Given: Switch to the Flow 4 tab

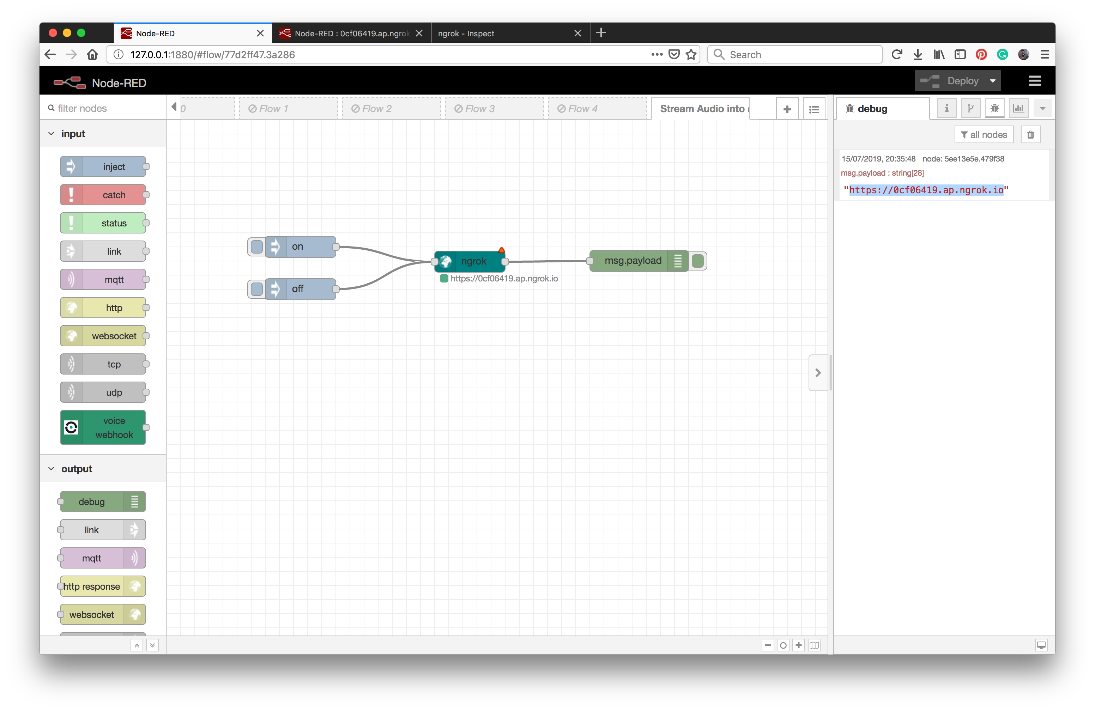Looking at the screenshot, I should pos(597,109).
